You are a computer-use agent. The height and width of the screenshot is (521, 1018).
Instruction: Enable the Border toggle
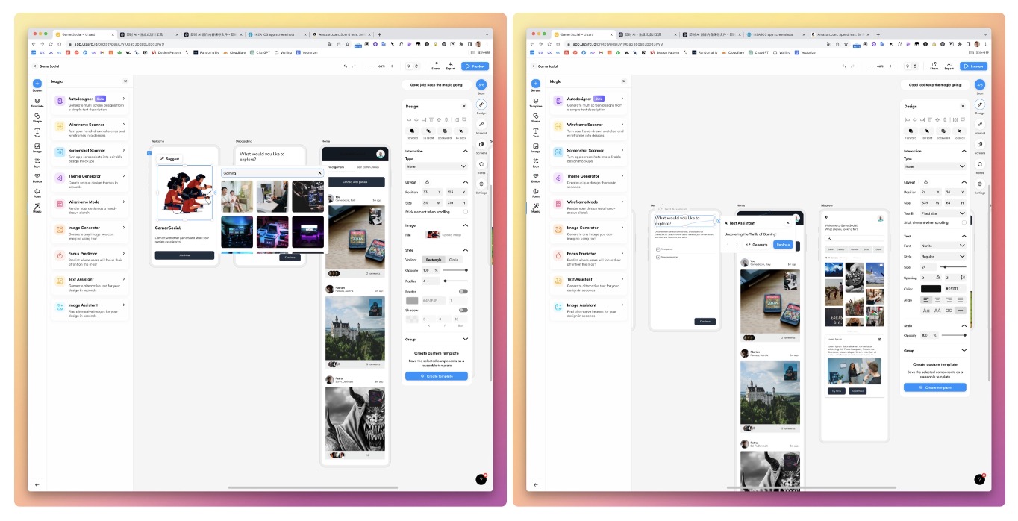click(x=463, y=291)
